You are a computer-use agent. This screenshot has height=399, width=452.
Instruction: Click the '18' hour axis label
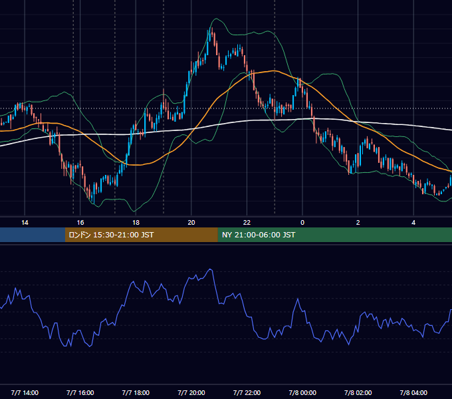click(x=136, y=223)
